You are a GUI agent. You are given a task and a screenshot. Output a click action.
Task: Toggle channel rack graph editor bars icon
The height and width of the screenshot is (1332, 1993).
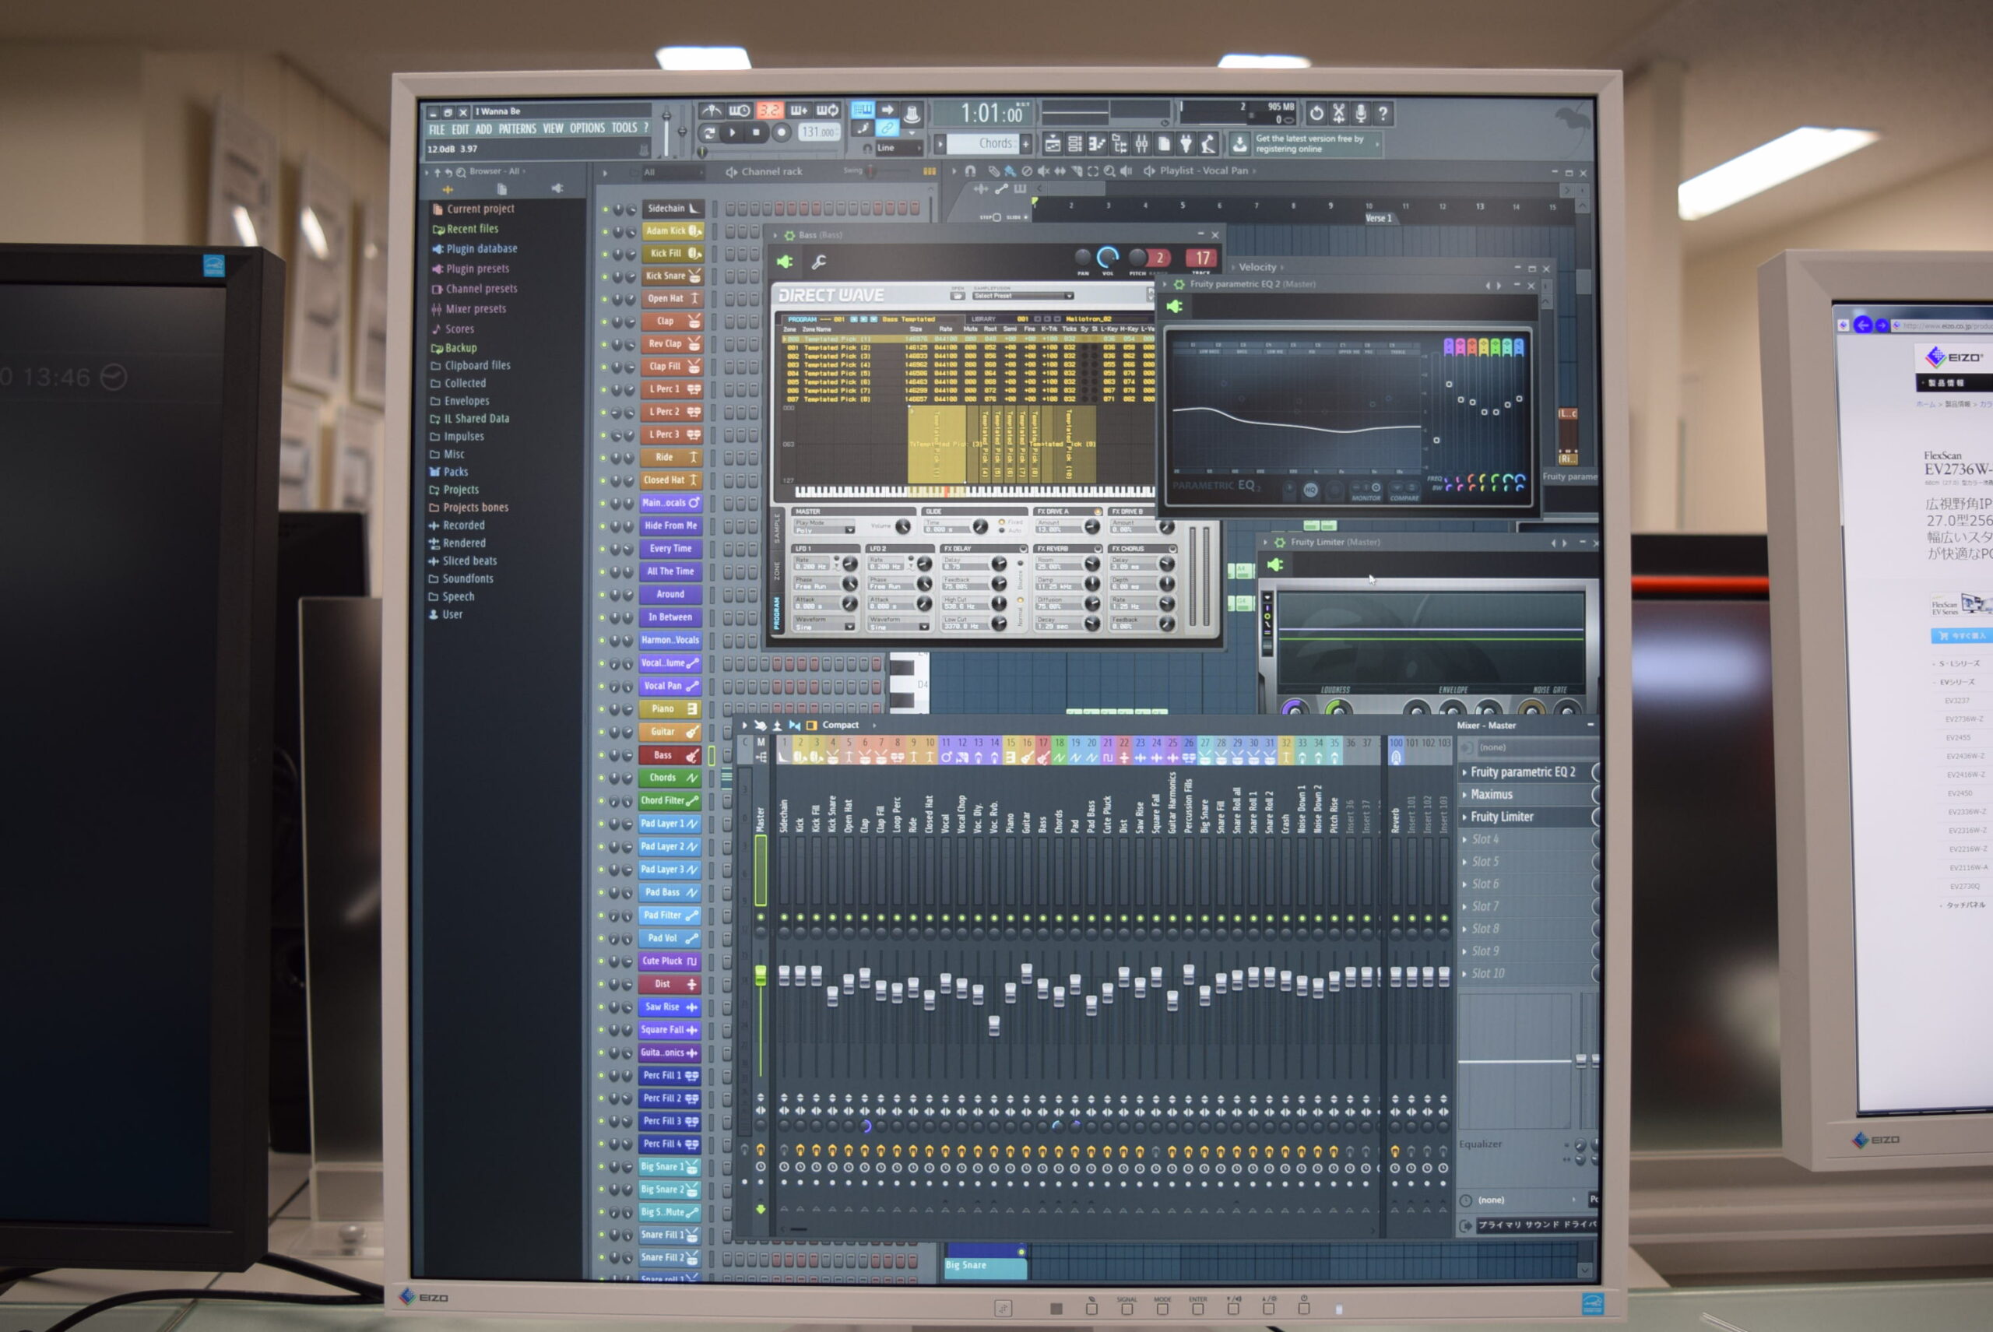tap(930, 170)
